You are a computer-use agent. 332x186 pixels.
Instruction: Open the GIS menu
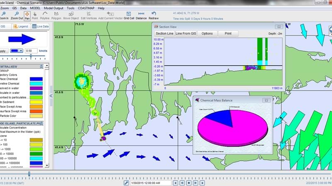point(15,8)
